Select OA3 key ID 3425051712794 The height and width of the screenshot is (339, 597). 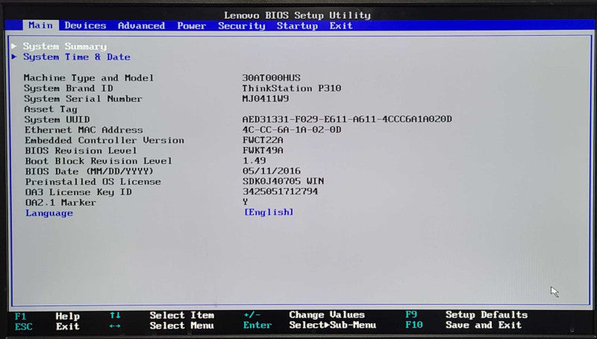(281, 191)
